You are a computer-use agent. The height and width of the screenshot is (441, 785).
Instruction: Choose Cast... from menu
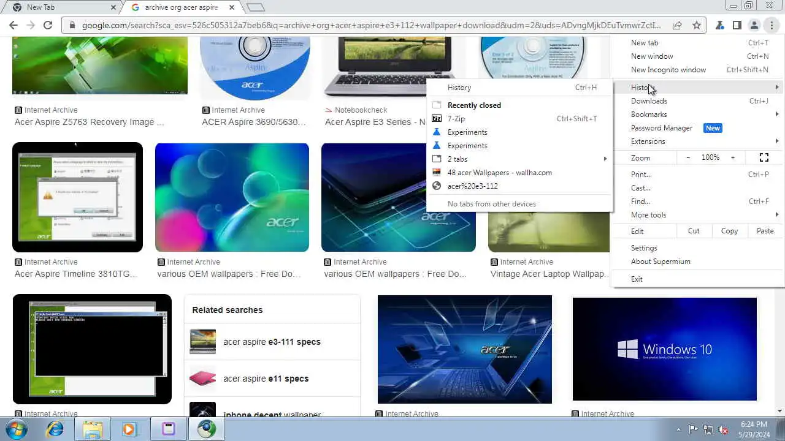coord(697,188)
